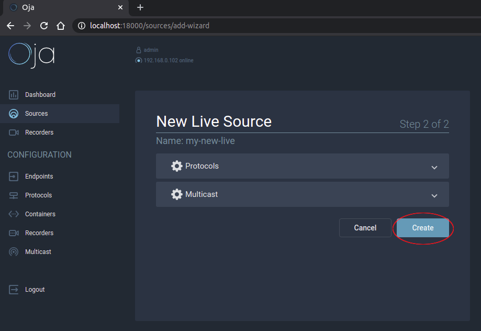Click the New Live Source heading
The width and height of the screenshot is (481, 331).
pyautogui.click(x=214, y=122)
